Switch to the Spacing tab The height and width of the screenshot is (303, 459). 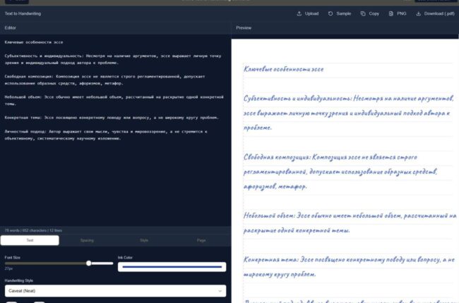[x=87, y=240]
